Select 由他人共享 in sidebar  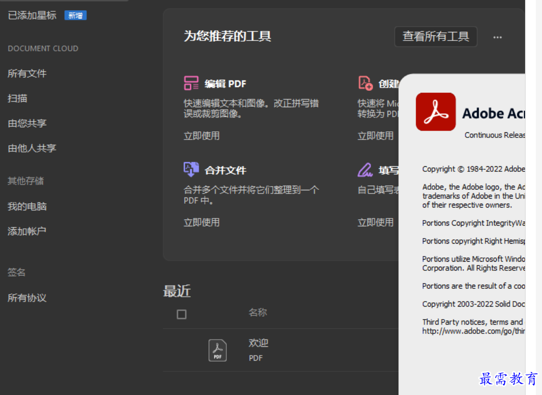pyautogui.click(x=32, y=148)
